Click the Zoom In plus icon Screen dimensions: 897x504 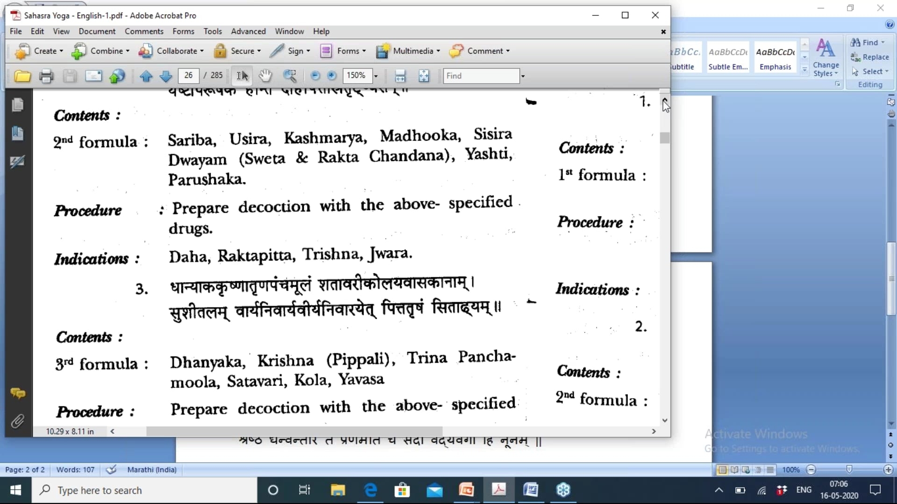pyautogui.click(x=332, y=76)
